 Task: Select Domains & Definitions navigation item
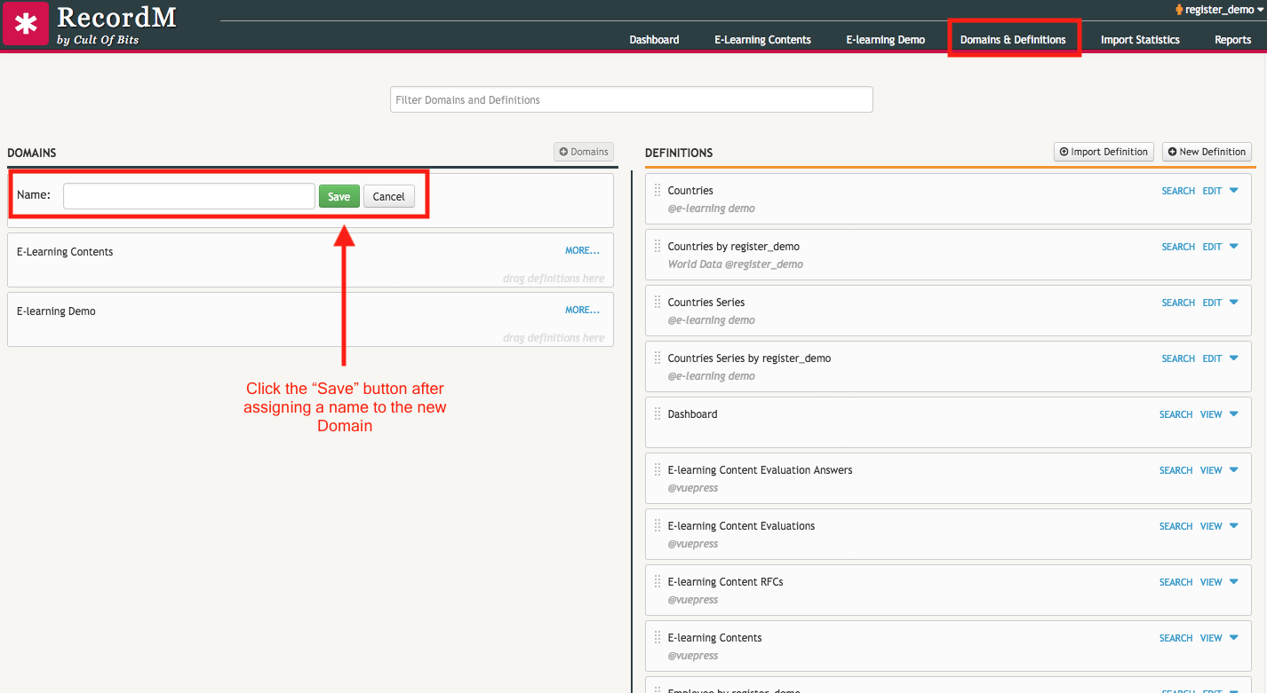(1013, 40)
